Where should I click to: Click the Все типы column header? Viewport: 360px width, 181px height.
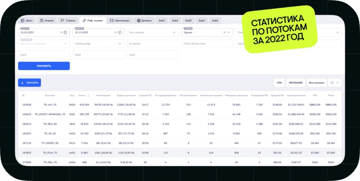pos(50,95)
